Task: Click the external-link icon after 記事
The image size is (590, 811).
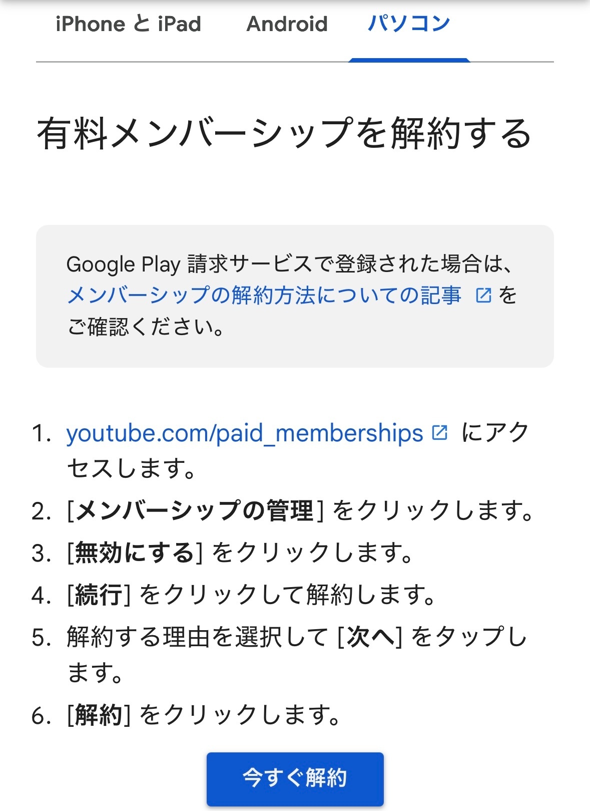Action: 483,296
